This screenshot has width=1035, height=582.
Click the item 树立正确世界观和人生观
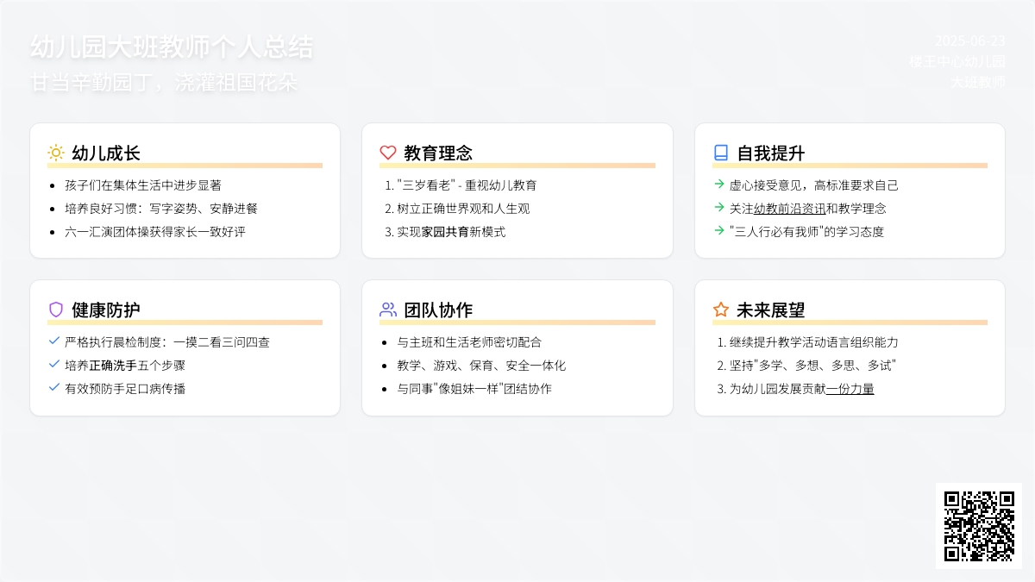tap(463, 209)
